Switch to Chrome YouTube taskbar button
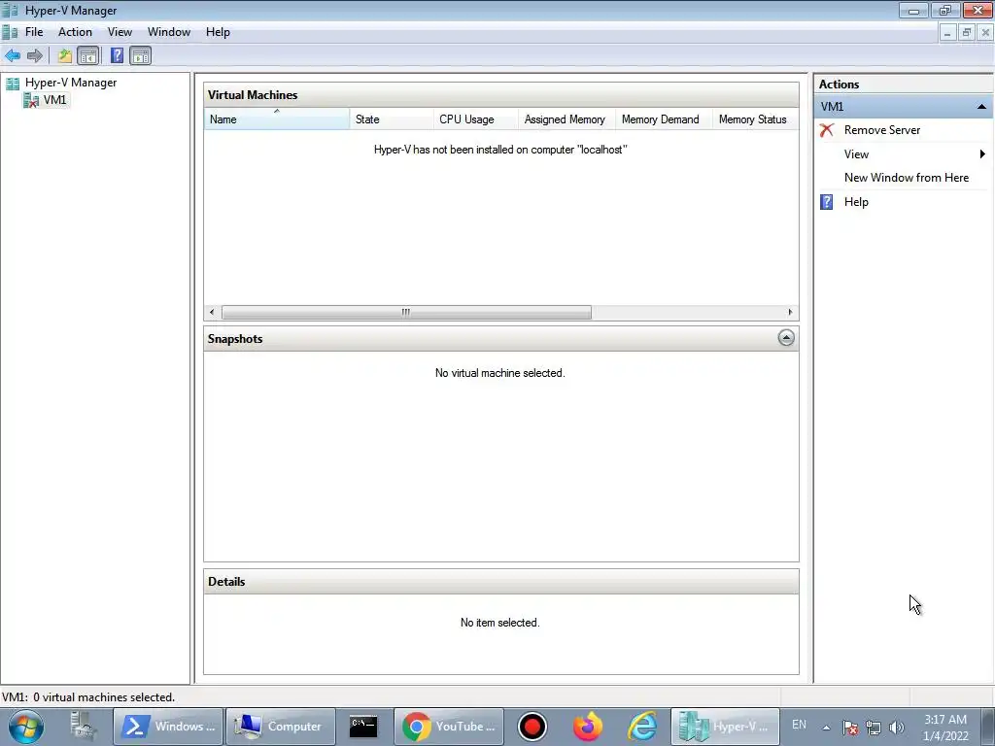The width and height of the screenshot is (995, 746). point(449,727)
